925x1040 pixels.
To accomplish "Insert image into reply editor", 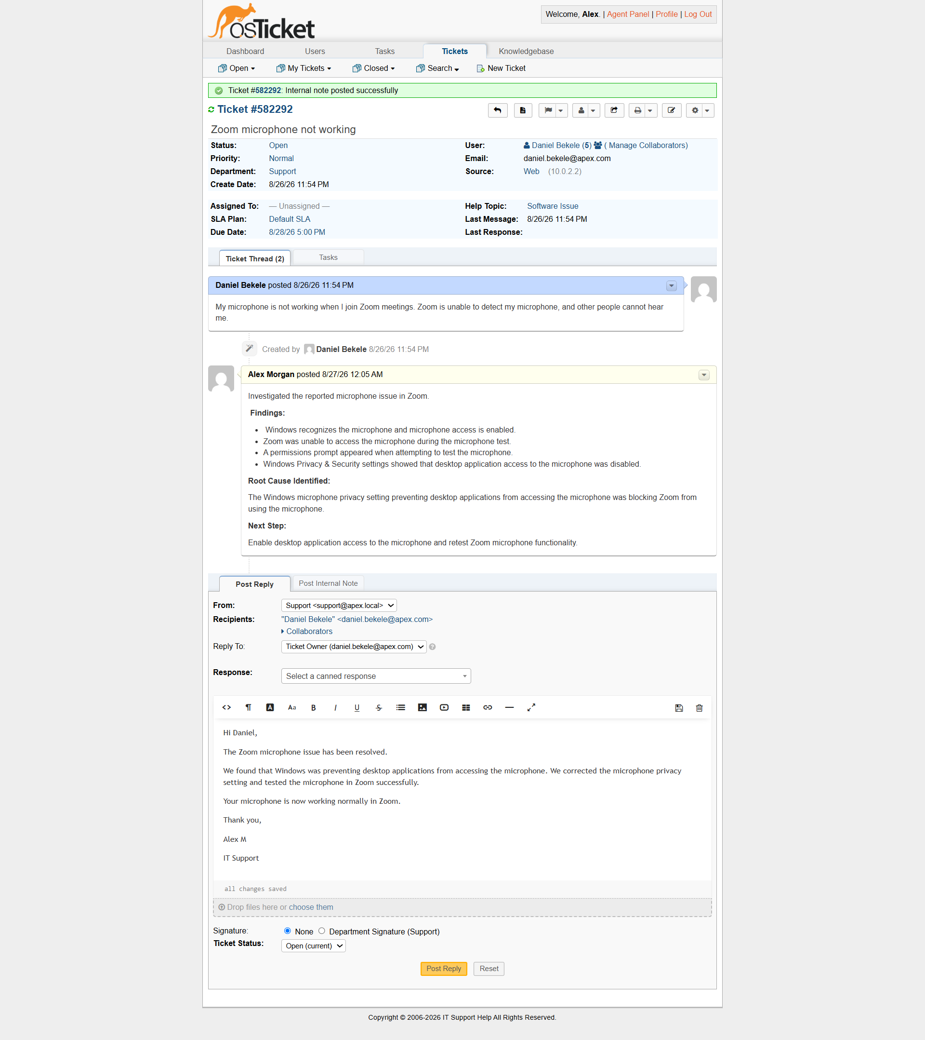I will click(x=422, y=707).
